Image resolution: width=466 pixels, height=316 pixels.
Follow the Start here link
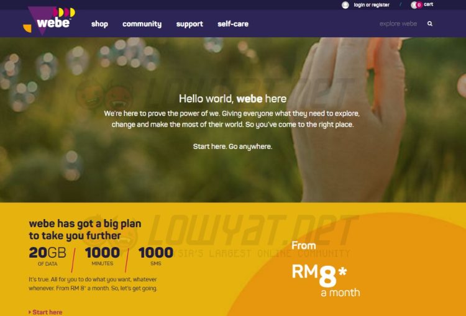(47, 312)
